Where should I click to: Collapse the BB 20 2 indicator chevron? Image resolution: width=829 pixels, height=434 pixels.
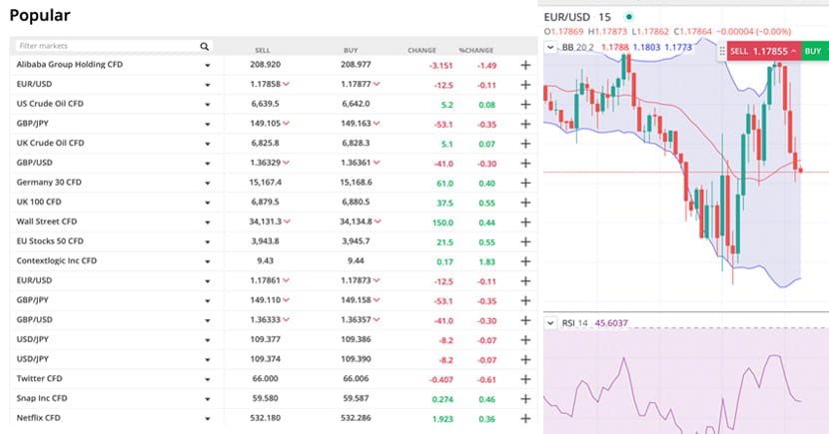[x=550, y=47]
